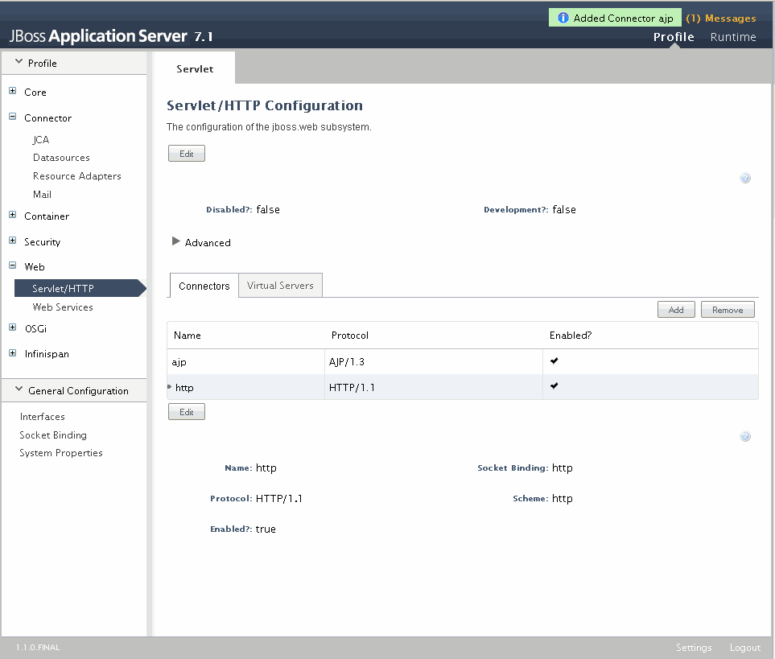Expand the Core tree node
The height and width of the screenshot is (659, 775).
pos(12,91)
